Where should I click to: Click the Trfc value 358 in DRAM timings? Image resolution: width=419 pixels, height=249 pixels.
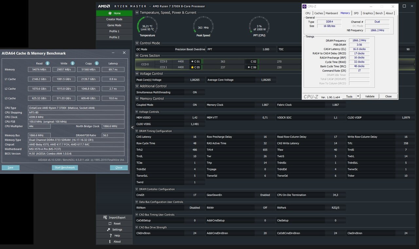pyautogui.click(x=406, y=143)
